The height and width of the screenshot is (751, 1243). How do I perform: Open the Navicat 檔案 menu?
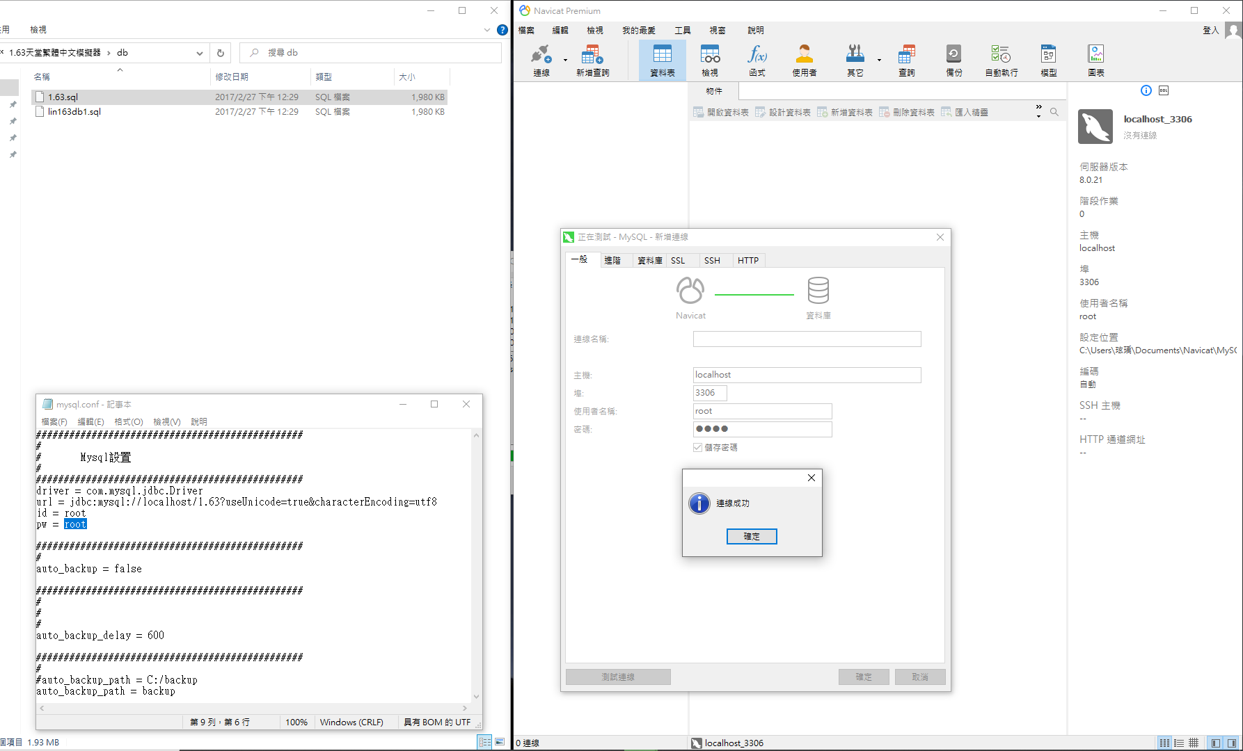(x=526, y=31)
